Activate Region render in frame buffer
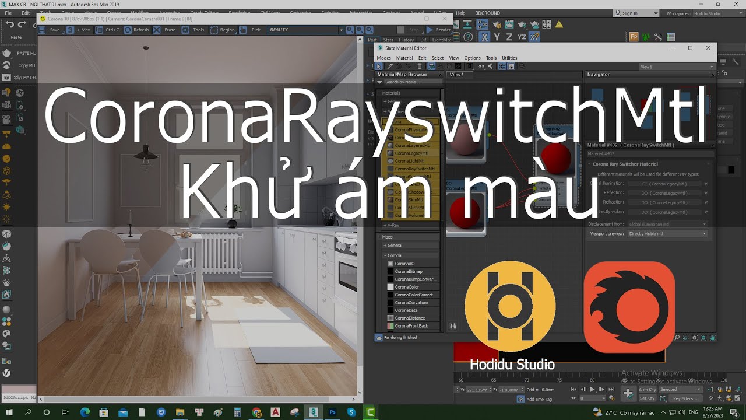746x420 pixels. (223, 30)
